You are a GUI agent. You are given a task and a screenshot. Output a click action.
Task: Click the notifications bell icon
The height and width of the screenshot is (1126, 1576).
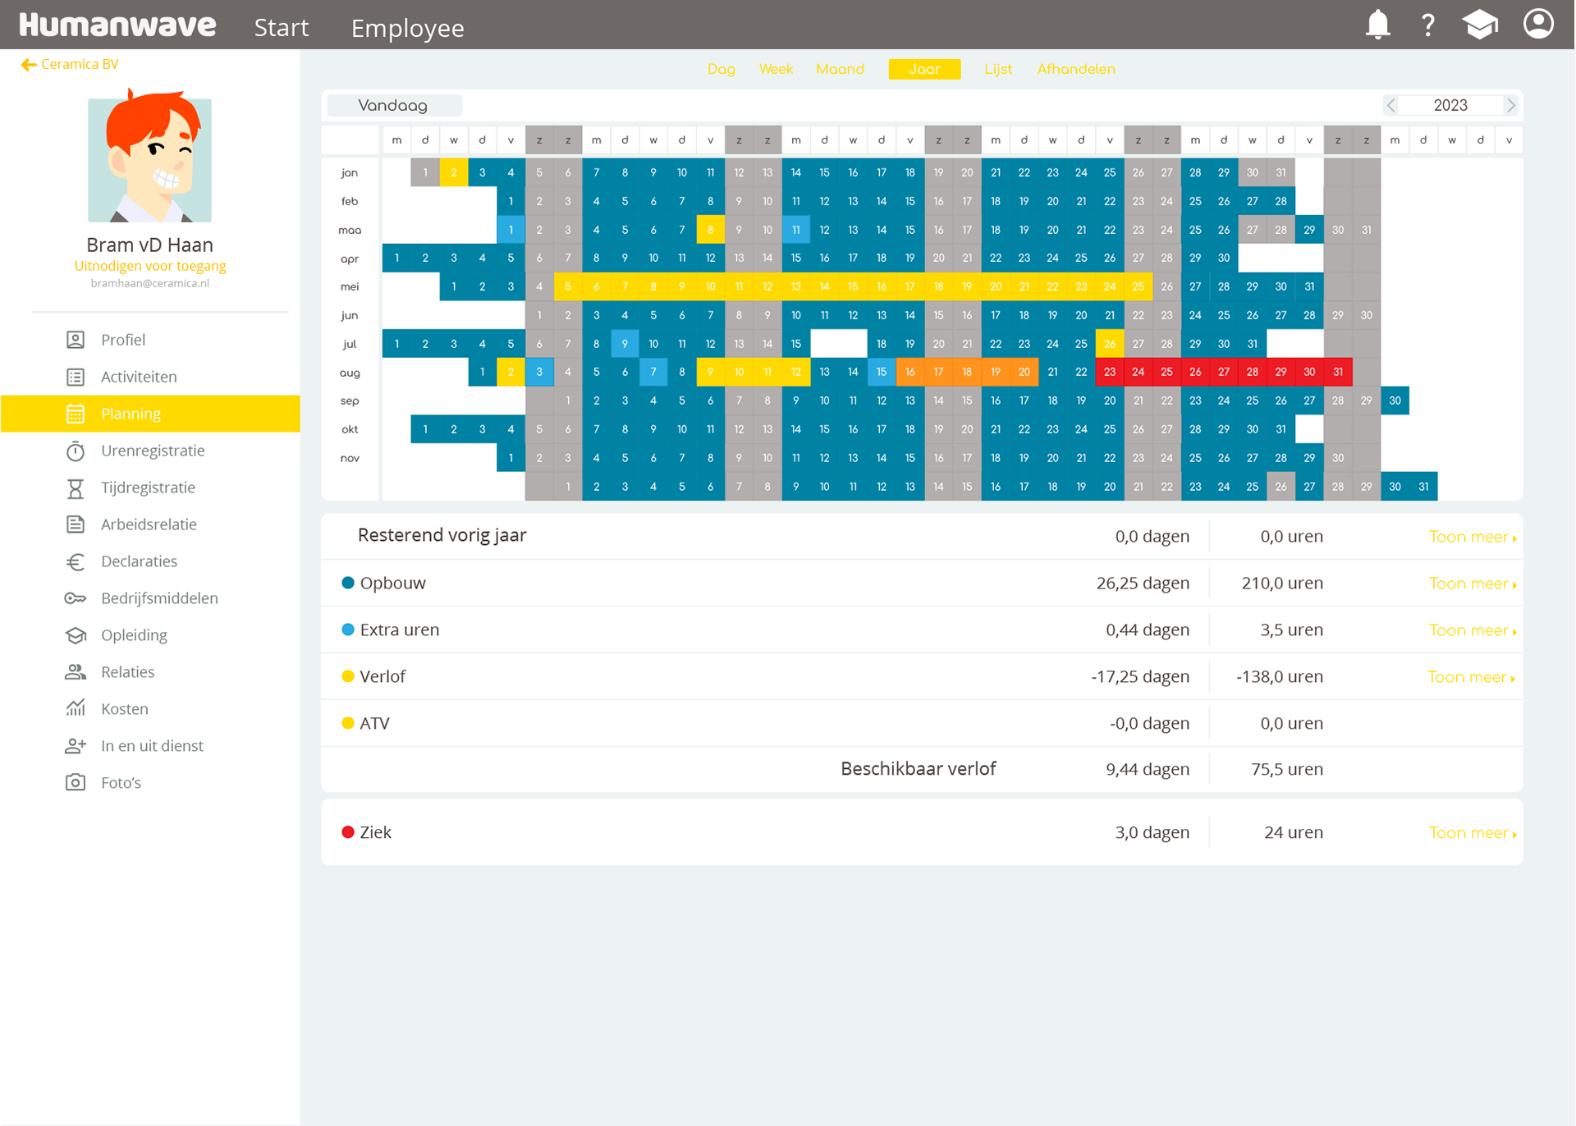coord(1377,25)
